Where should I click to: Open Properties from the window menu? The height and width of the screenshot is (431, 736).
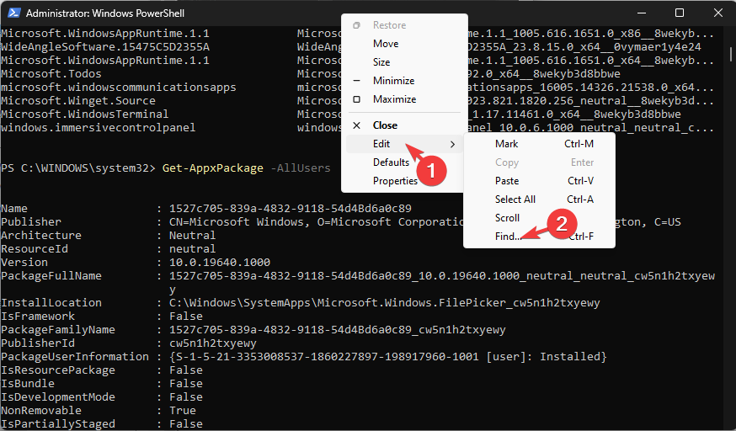pyautogui.click(x=395, y=181)
